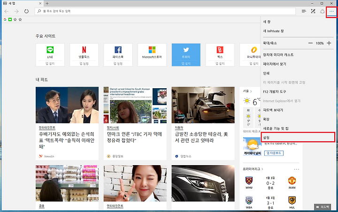
Task: Open the 급발진 소송당한 테슬라 headline
Action: click(201, 137)
